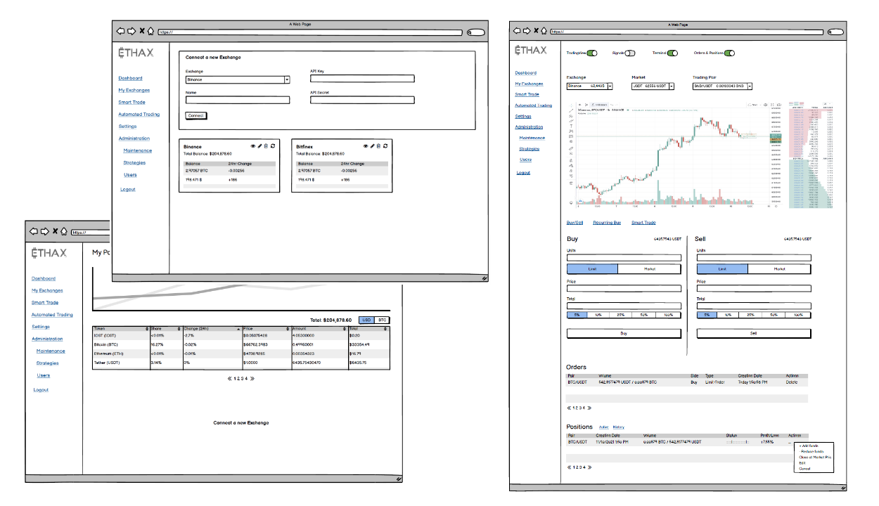Image resolution: width=879 pixels, height=506 pixels.
Task: Edit the Binance exchange with the pencil icon
Action: click(x=260, y=146)
